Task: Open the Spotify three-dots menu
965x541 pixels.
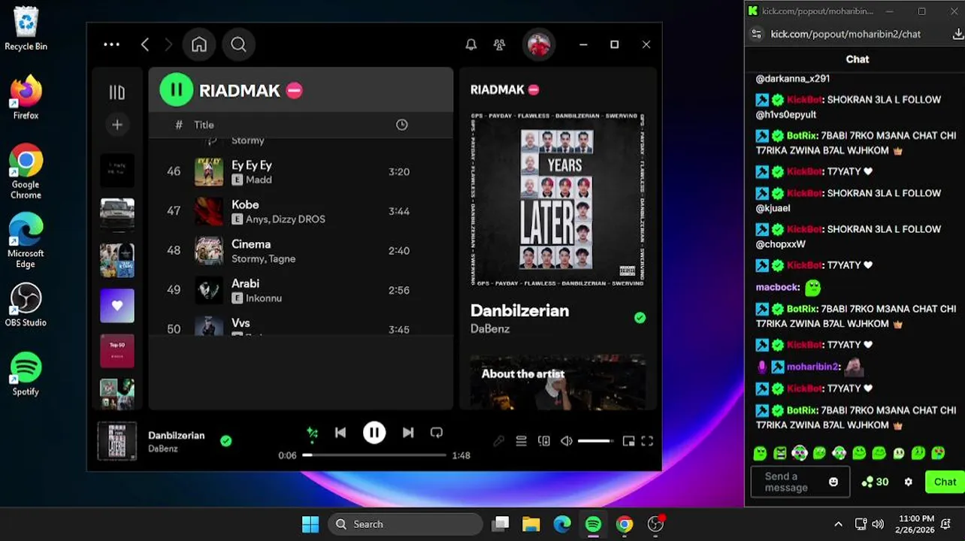Action: 111,45
